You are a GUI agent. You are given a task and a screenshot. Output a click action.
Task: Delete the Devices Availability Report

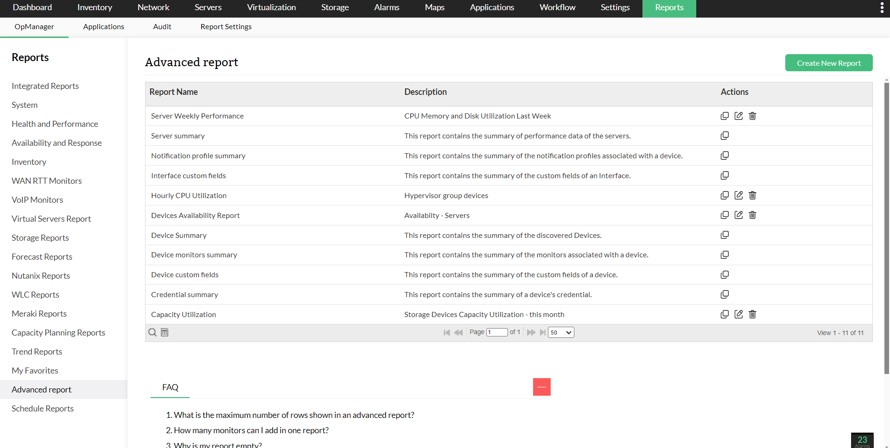752,215
